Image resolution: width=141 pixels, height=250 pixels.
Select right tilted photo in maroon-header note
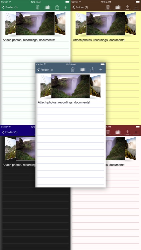click(130, 149)
